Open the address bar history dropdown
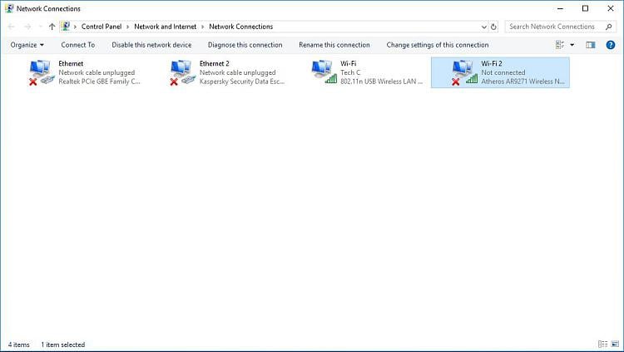Viewport: 624px width, 352px height. (x=484, y=27)
